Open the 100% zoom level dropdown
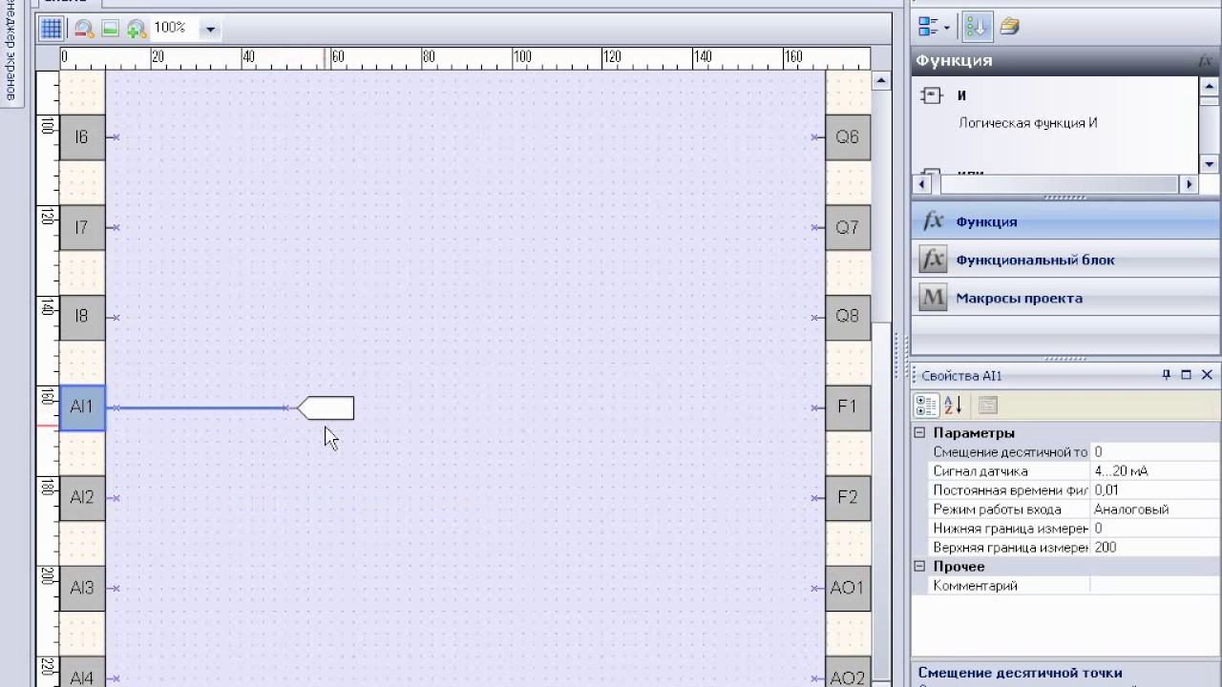The width and height of the screenshot is (1222, 687). click(210, 29)
